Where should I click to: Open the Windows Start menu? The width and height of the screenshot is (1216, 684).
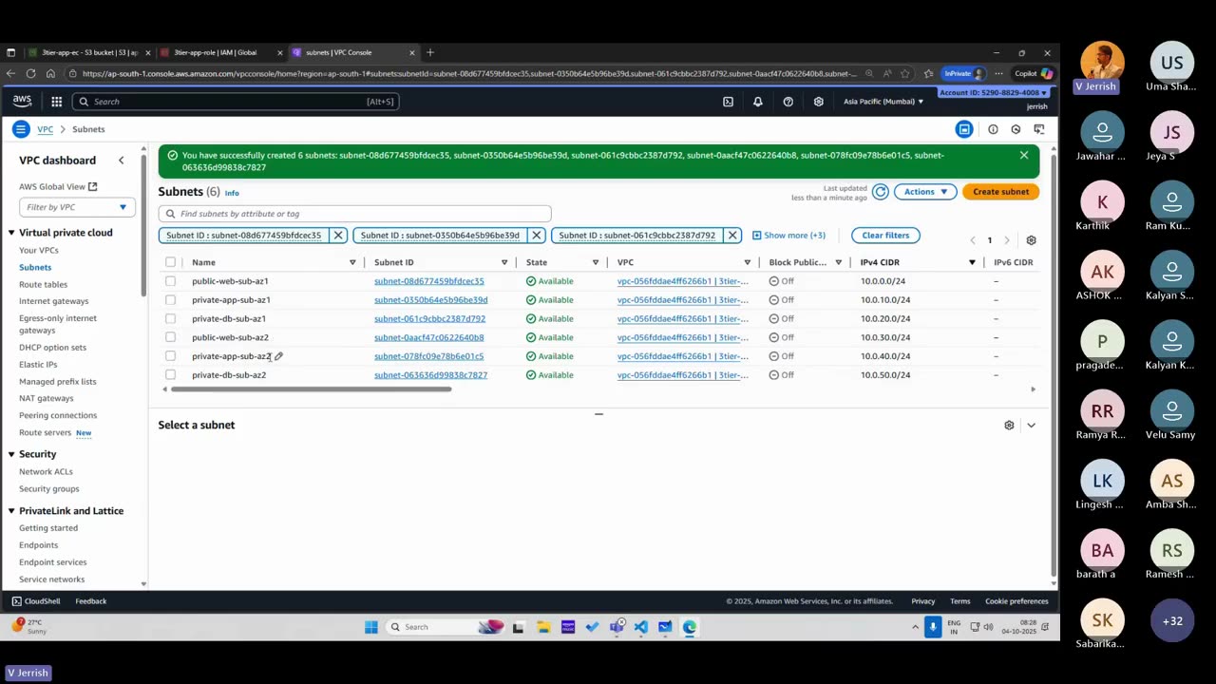[370, 627]
